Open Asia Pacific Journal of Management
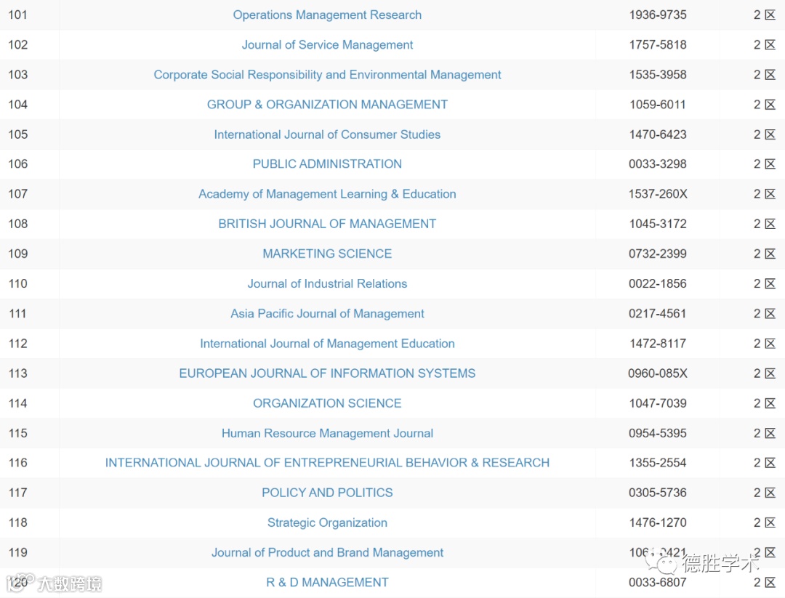The height and width of the screenshot is (598, 785). 327,314
